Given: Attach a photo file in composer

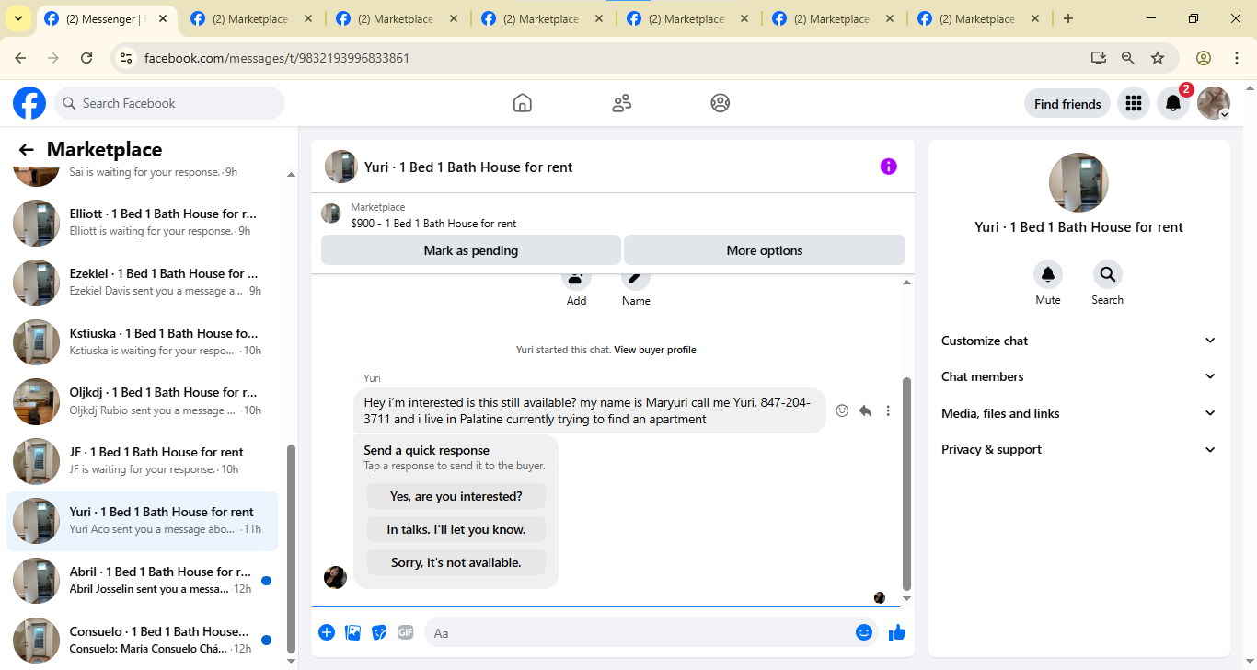Looking at the screenshot, I should (352, 632).
